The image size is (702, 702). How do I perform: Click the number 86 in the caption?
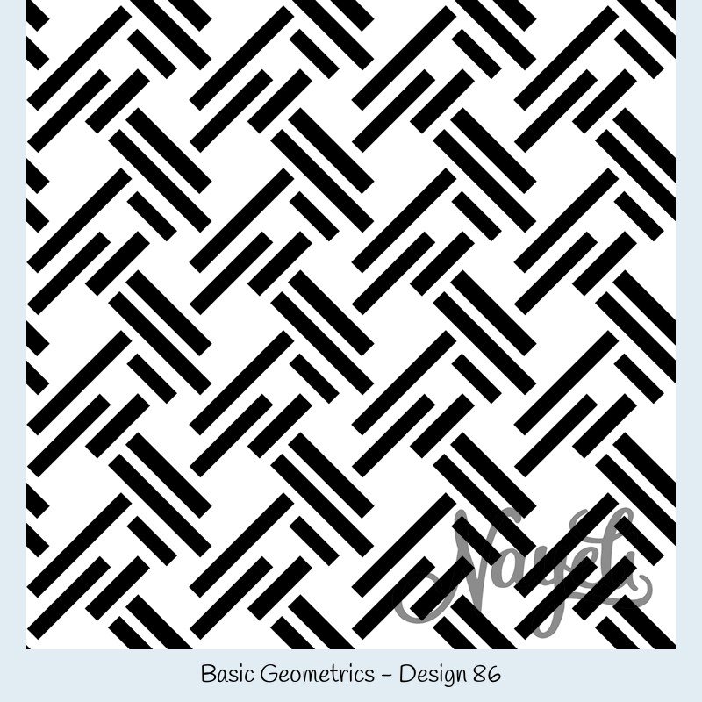[487, 674]
